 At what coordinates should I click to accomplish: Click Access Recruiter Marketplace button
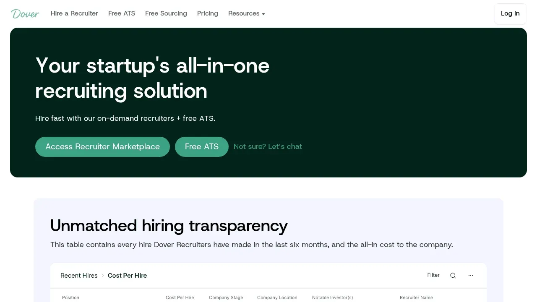click(x=102, y=147)
